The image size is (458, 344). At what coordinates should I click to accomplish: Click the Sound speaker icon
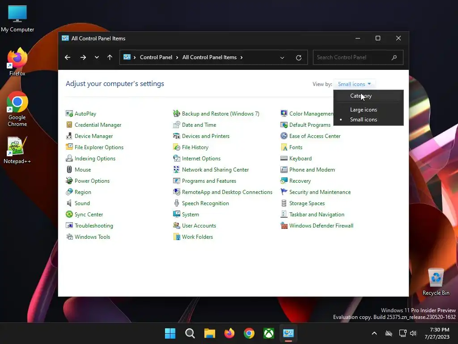(x=69, y=203)
